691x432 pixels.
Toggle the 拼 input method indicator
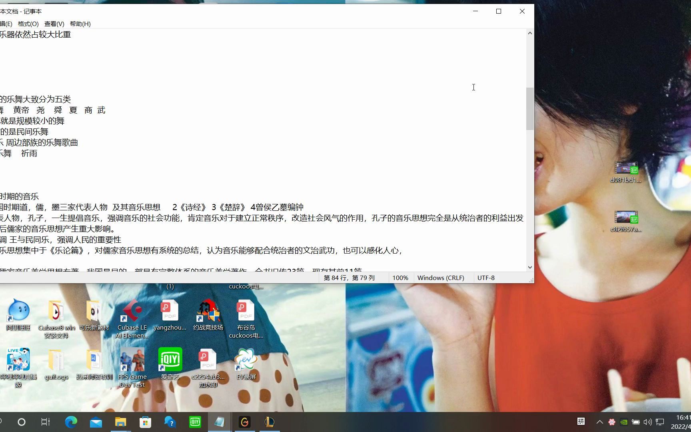pos(581,422)
